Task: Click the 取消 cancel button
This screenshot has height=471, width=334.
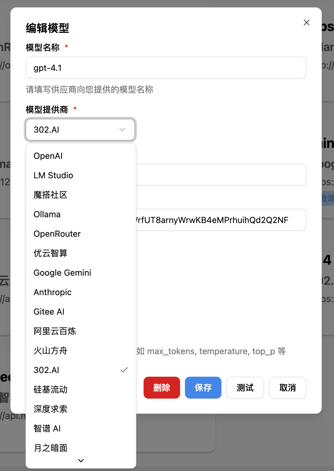Action: 287,388
